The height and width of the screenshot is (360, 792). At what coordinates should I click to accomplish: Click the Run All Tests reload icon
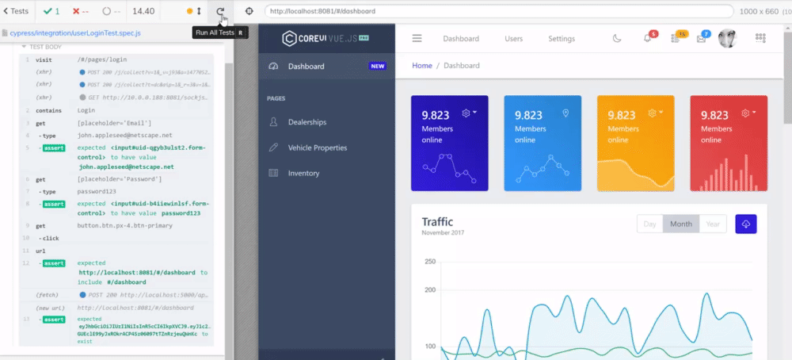[x=219, y=11]
